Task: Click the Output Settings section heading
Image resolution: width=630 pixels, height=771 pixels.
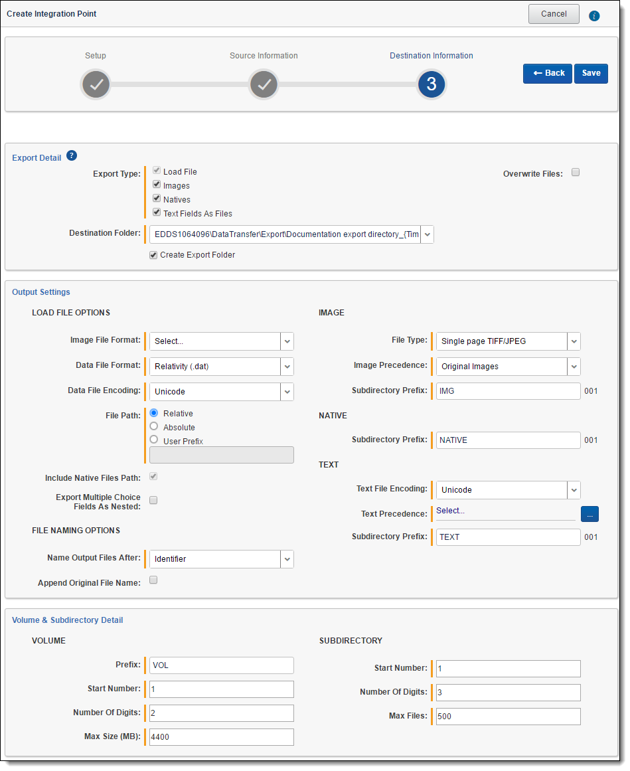Action: point(41,292)
